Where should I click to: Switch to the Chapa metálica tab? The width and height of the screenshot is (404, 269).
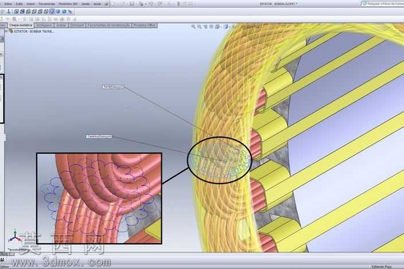21,25
